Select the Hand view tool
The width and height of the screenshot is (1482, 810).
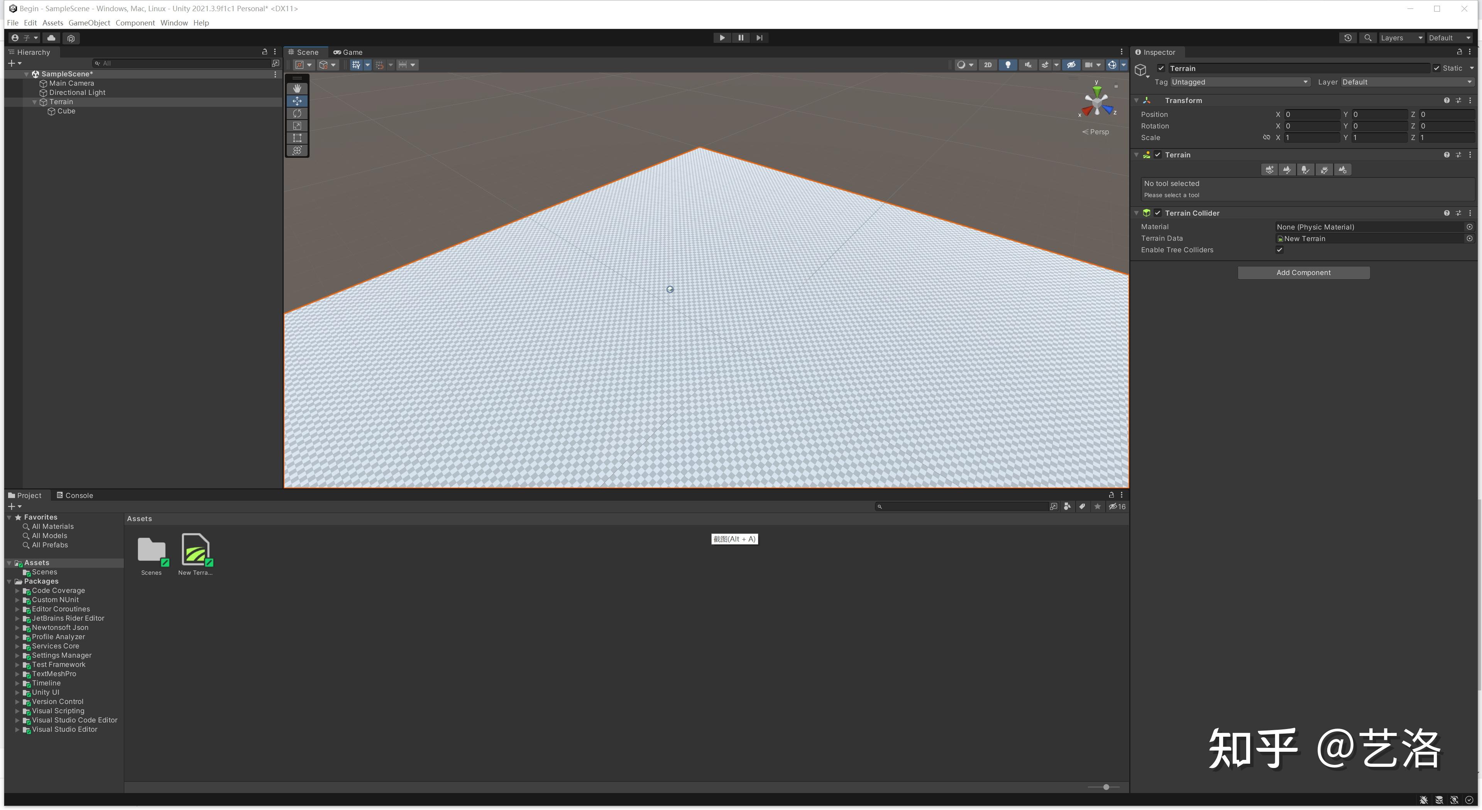pos(297,89)
